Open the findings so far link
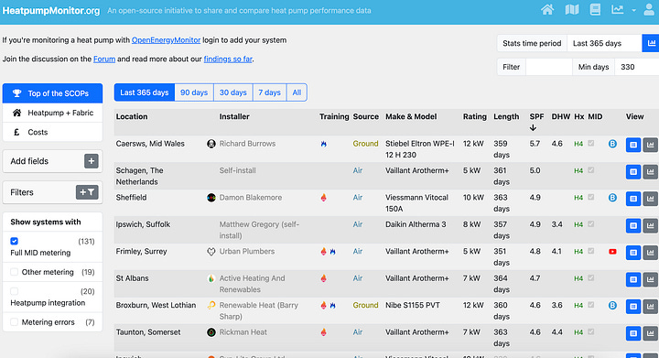The image size is (659, 358). tap(228, 59)
